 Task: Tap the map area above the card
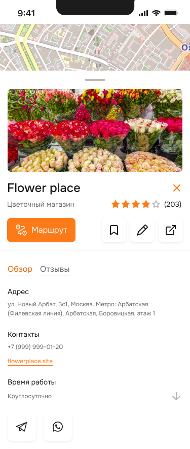pyautogui.click(x=95, y=47)
